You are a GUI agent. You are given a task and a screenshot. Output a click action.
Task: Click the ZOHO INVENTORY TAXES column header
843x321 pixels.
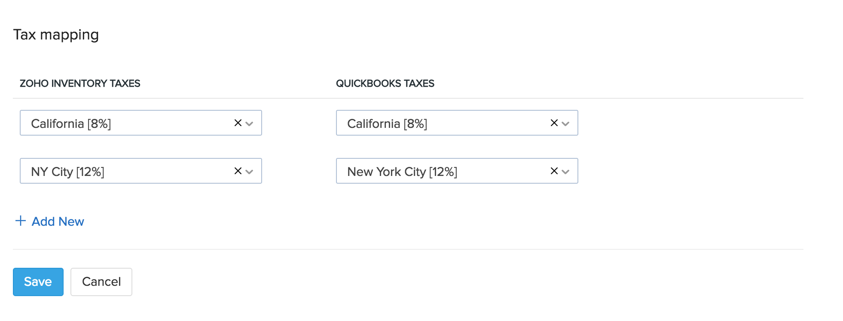[x=80, y=83]
